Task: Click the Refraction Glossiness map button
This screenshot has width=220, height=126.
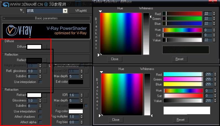Action: [45, 100]
